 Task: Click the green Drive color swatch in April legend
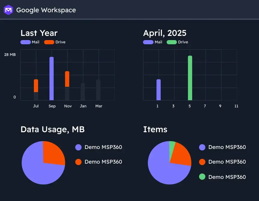tap(172, 42)
